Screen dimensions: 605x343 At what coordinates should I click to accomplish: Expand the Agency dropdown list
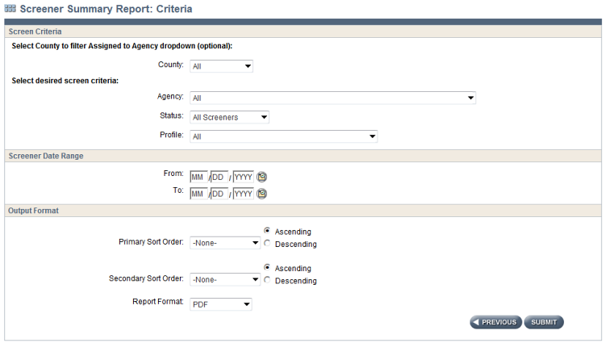[332, 98]
